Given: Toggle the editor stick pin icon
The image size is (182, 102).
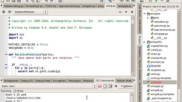Looking at the screenshot, I should pyautogui.click(x=120, y=12).
